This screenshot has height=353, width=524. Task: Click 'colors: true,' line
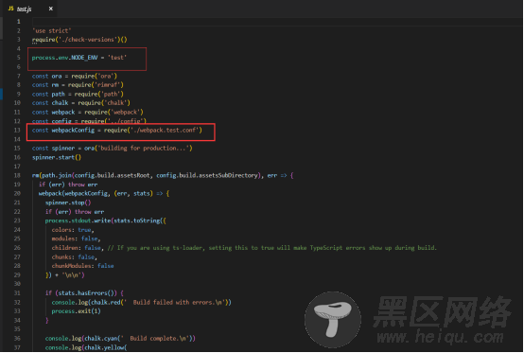tap(73, 230)
